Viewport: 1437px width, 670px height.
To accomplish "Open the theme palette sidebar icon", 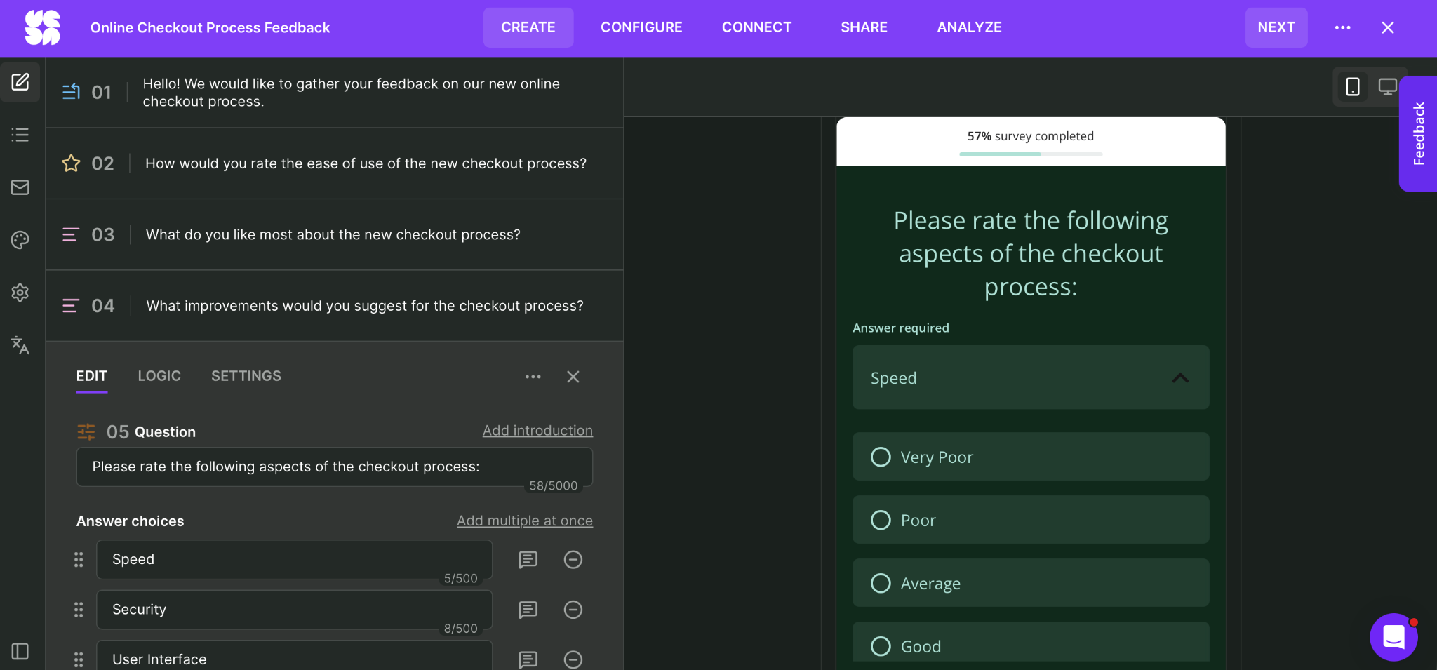I will pos(20,240).
